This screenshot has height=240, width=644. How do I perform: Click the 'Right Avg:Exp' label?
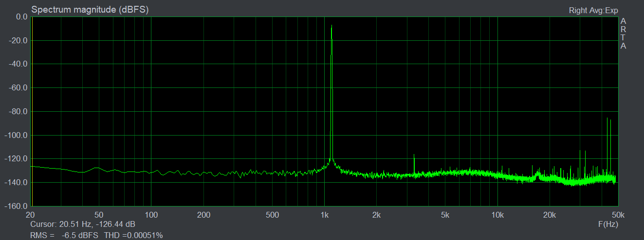pos(593,10)
